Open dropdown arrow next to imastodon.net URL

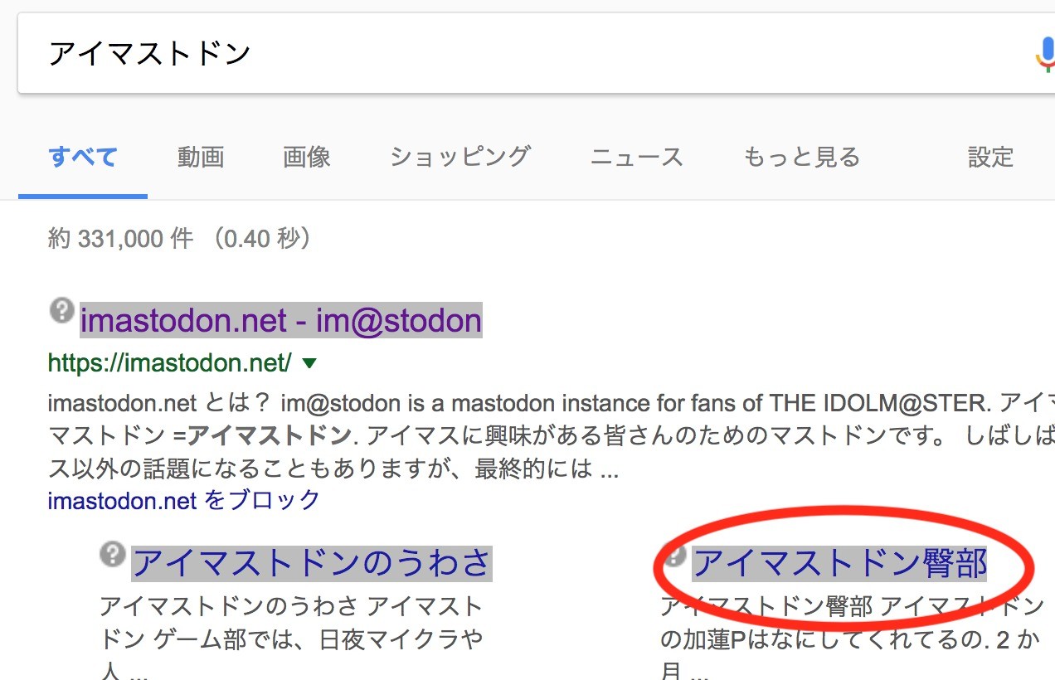tap(309, 362)
